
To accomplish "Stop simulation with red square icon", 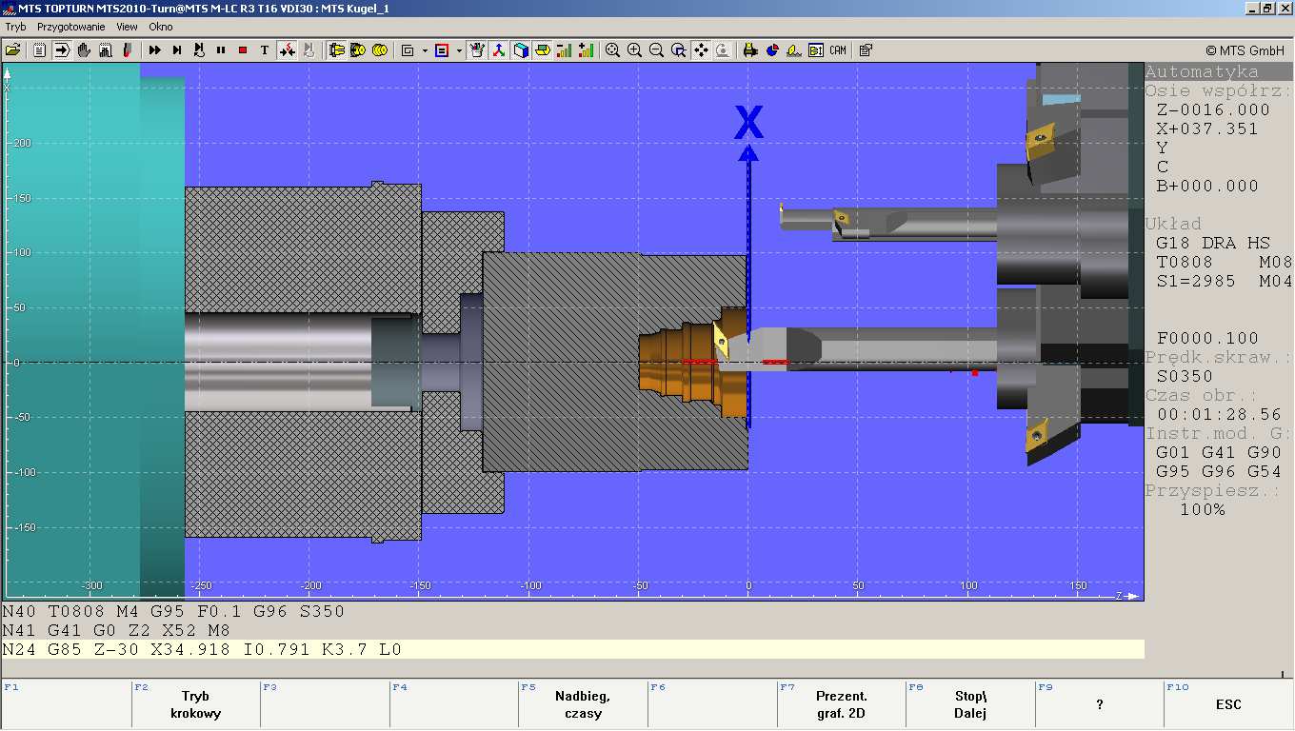I will click(243, 49).
